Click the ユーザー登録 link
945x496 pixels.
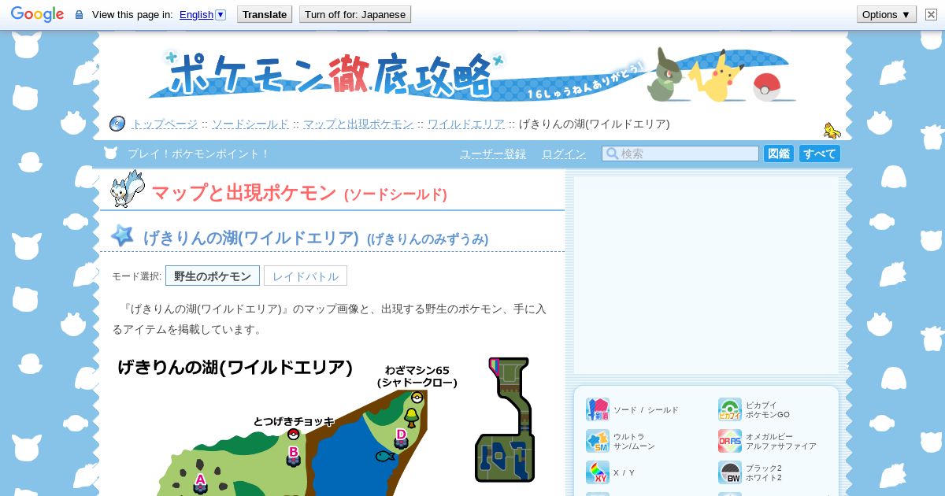[x=493, y=154]
